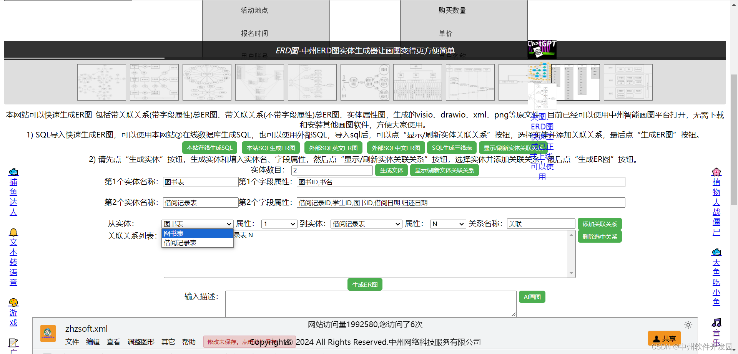Toggle the editor sun theme icon
Image resolution: width=738 pixels, height=354 pixels.
coord(688,325)
